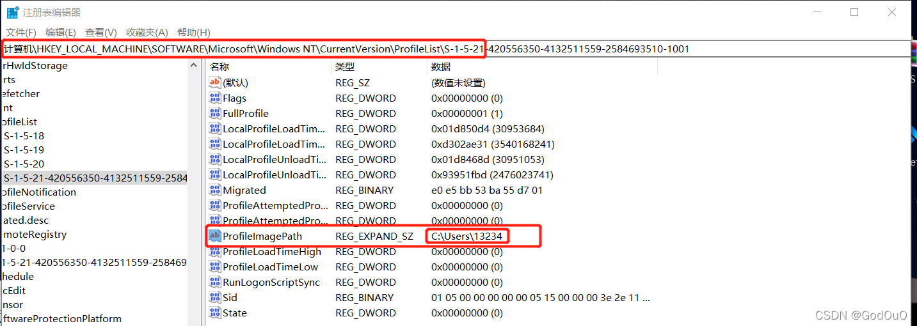Viewport: 917px width, 326px height.
Task: Select the Schedule tree key
Action: [17, 276]
